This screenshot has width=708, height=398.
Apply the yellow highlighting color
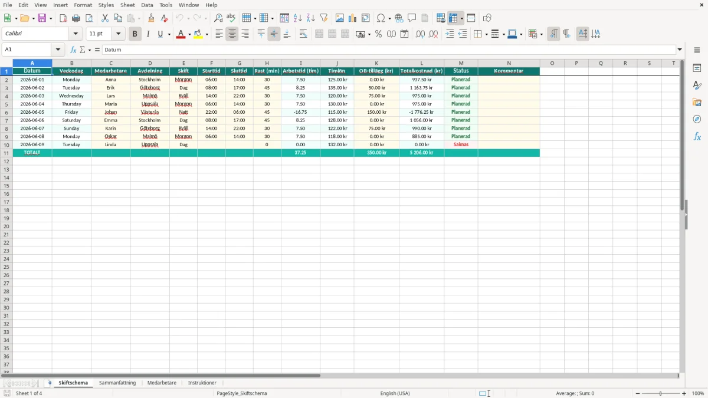199,34
